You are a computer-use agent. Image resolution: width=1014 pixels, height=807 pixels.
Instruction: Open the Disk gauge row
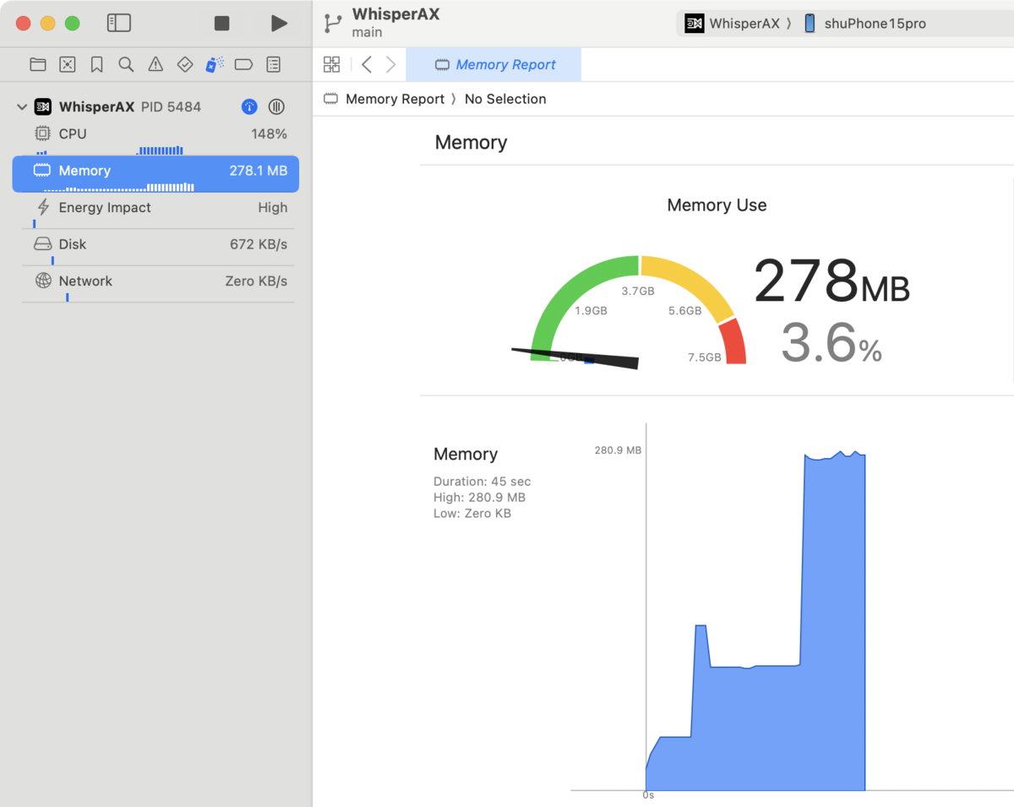(x=156, y=248)
